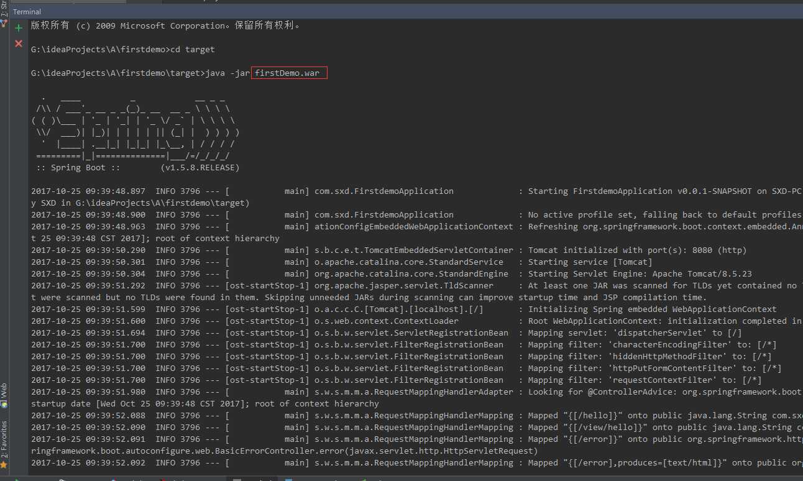Viewport: 803px width, 481px height.
Task: Click the 'o.a.c.c.C.[Tomcat].[localhost].[/]' logger name
Action: pyautogui.click(x=399, y=309)
